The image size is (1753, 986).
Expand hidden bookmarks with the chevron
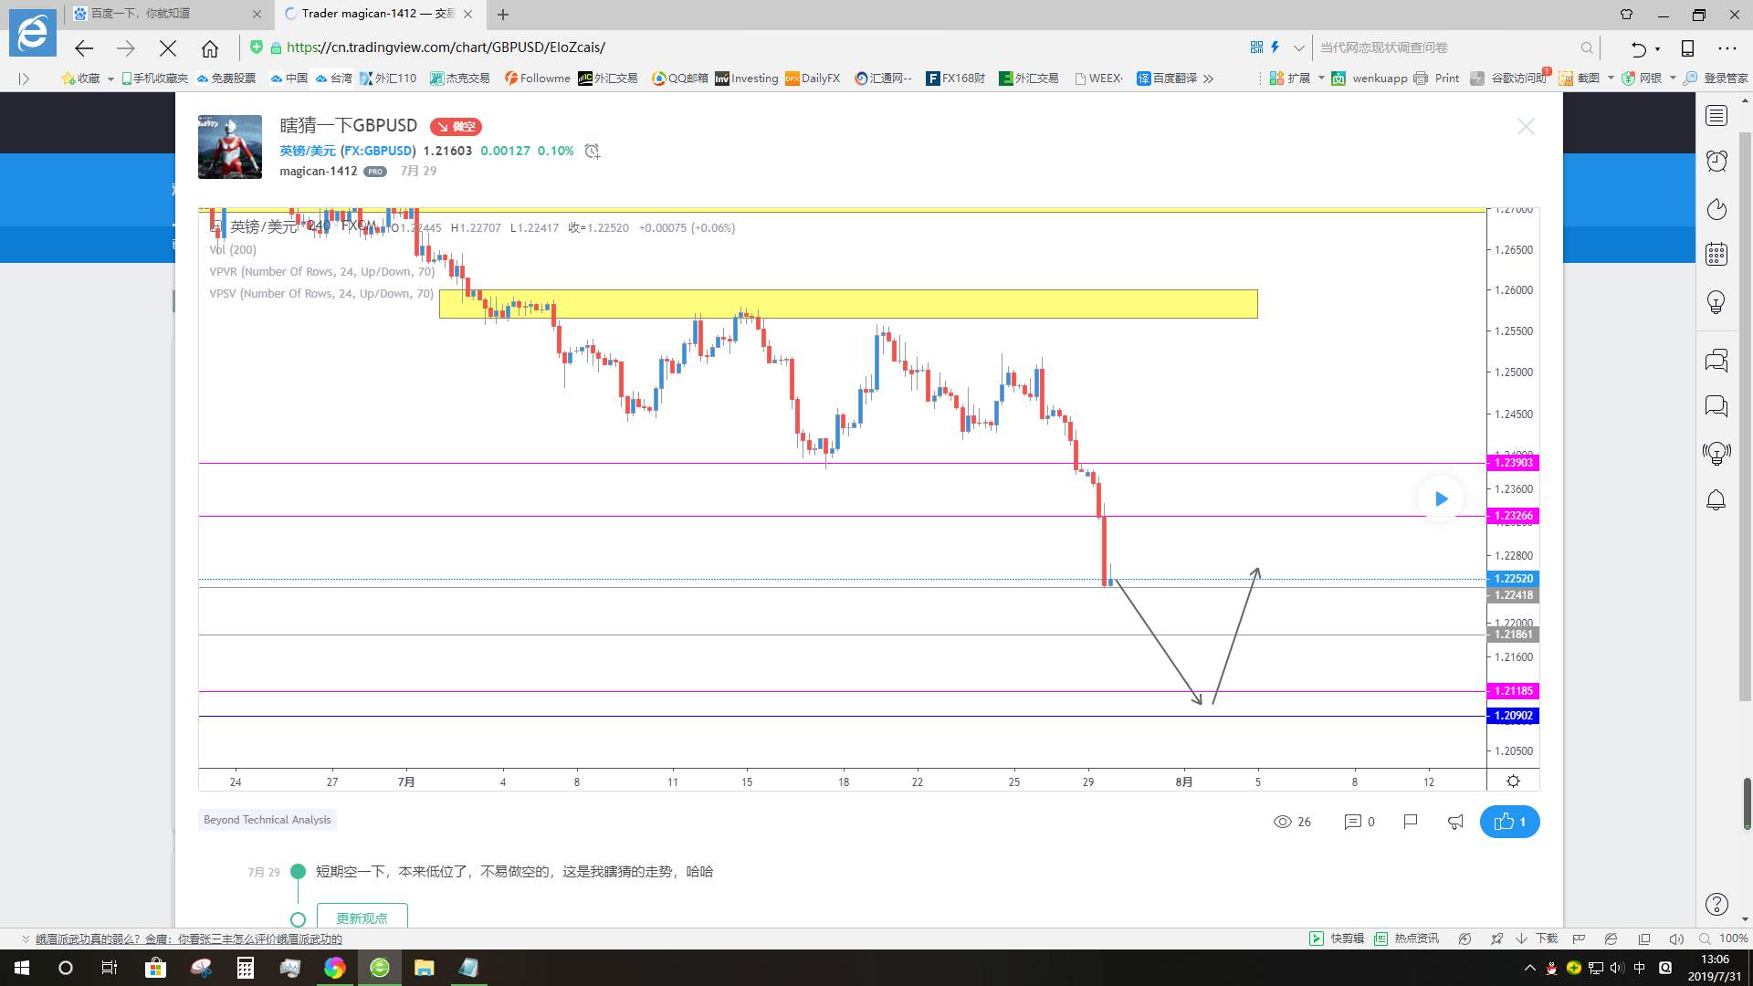tap(1209, 79)
